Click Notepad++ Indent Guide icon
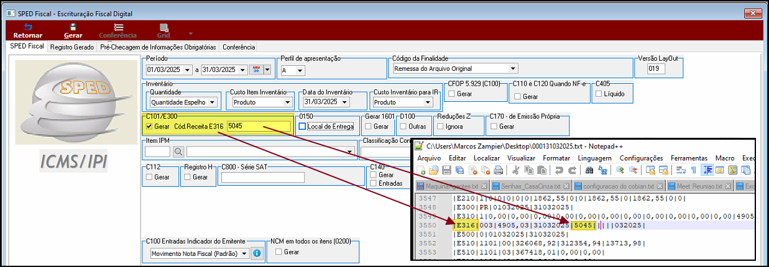The height and width of the screenshot is (267, 769). tap(707, 170)
